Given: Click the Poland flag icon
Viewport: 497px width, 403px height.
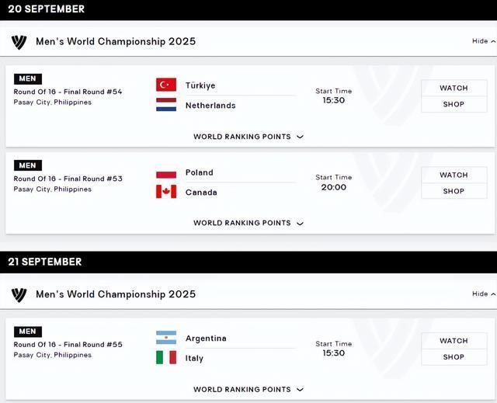Looking at the screenshot, I should 166,172.
